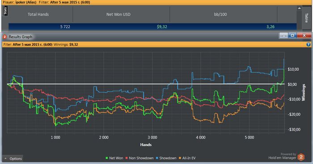Toggle the All-In EV legend series
The image size is (313, 164).
(187, 158)
